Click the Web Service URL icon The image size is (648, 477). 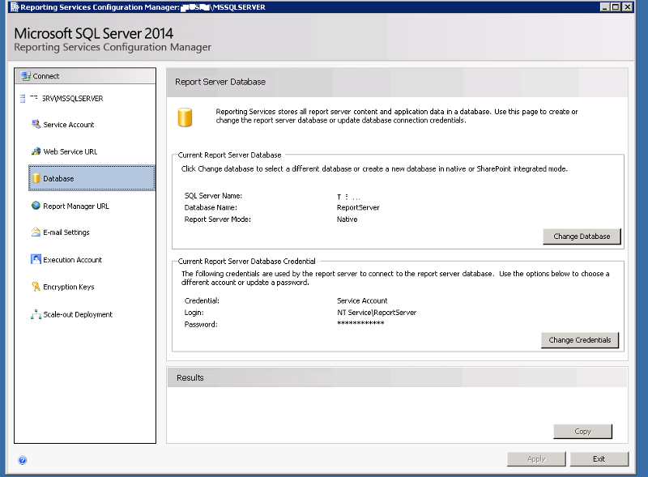[x=36, y=151]
